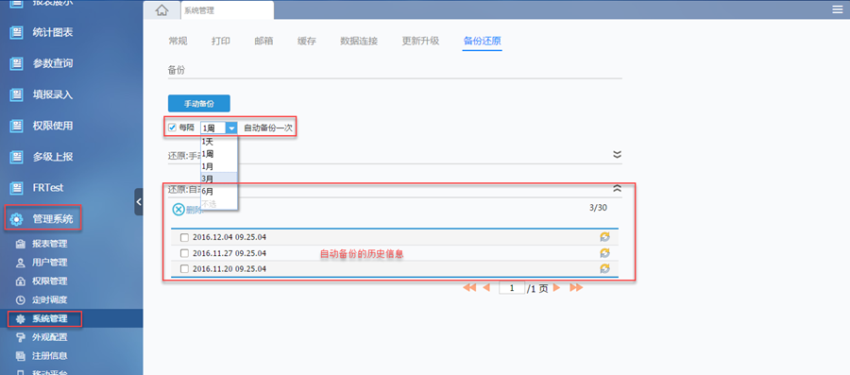The width and height of the screenshot is (850, 375).
Task: Go to previous page of backups
Action: (x=486, y=288)
